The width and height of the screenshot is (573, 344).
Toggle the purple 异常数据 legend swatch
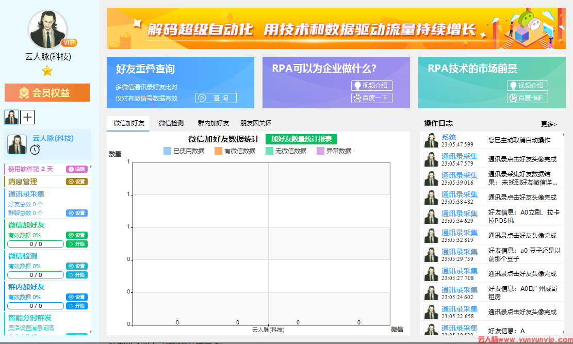coord(320,151)
